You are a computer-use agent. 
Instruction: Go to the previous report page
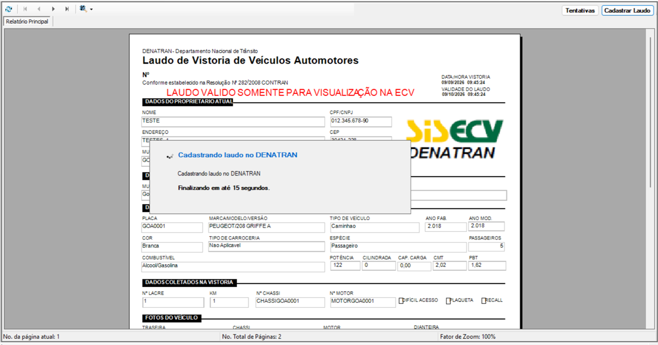pos(39,9)
